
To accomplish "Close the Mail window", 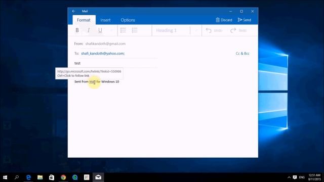I will pos(253,11).
